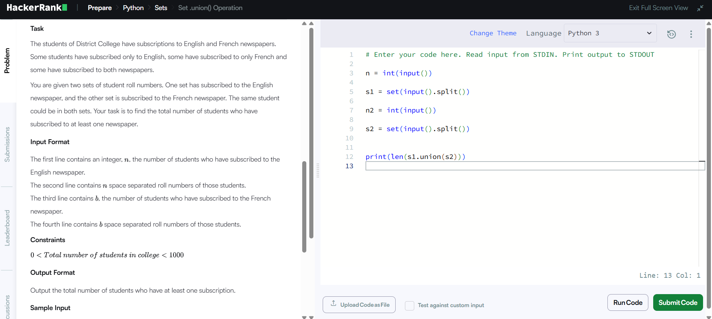Click the constraint formula text
712x319 pixels.
tap(107, 255)
